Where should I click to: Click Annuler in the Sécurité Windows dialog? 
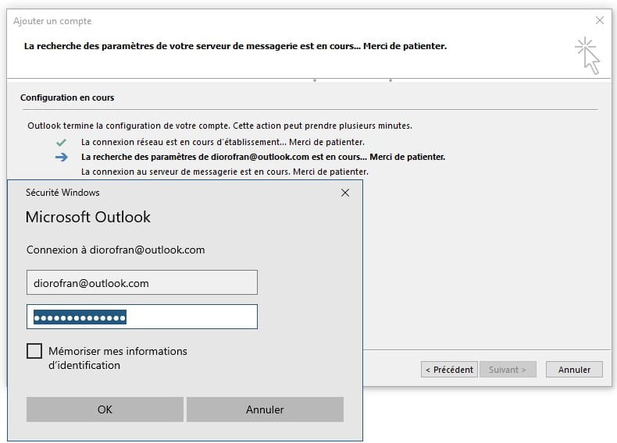pyautogui.click(x=265, y=409)
